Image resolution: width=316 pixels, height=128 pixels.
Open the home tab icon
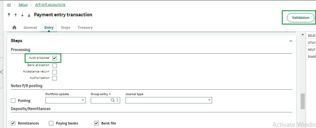pyautogui.click(x=14, y=27)
